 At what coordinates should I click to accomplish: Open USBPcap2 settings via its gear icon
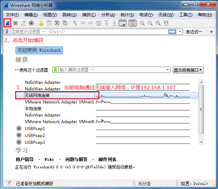point(19,135)
